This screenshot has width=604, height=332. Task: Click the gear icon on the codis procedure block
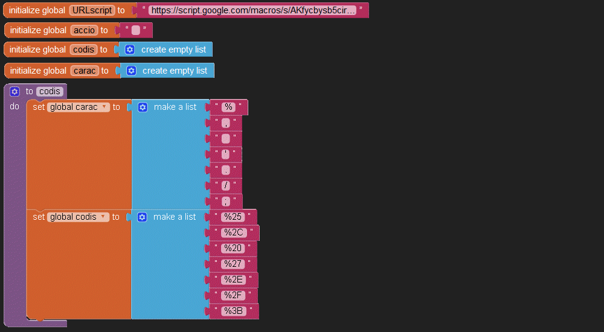[15, 92]
